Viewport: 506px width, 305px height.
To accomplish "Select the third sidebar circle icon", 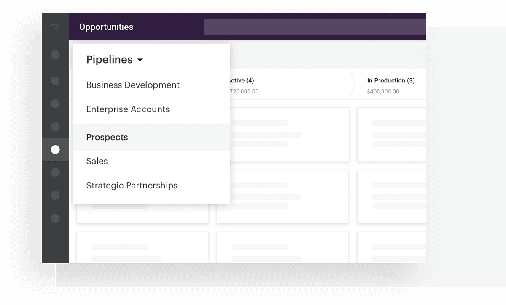I will 55,103.
